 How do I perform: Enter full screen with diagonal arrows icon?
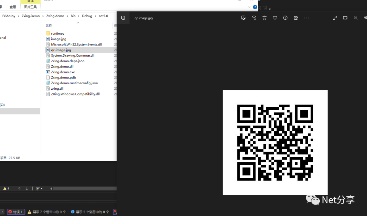(335, 18)
